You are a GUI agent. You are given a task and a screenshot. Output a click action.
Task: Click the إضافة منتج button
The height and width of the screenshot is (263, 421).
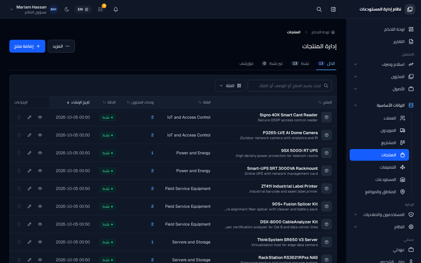27,46
